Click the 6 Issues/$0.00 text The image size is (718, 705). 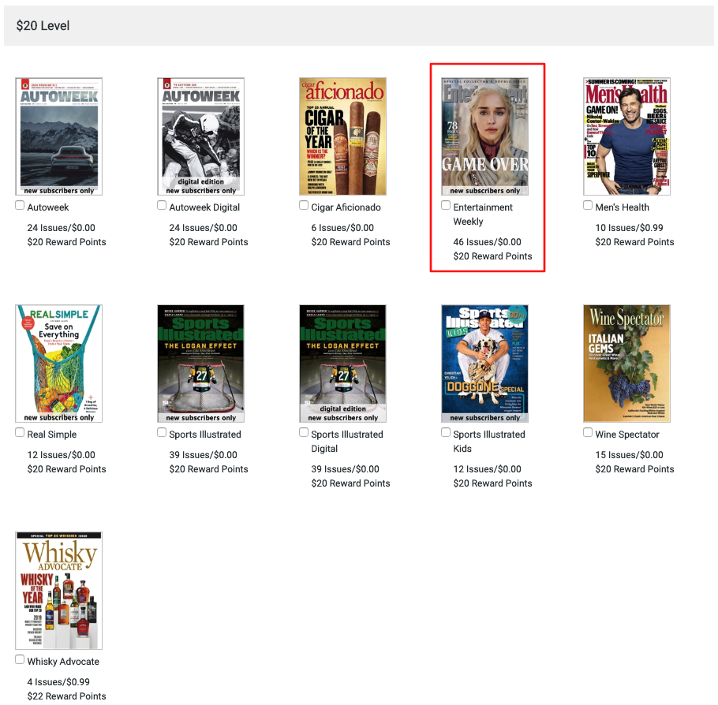(x=342, y=228)
